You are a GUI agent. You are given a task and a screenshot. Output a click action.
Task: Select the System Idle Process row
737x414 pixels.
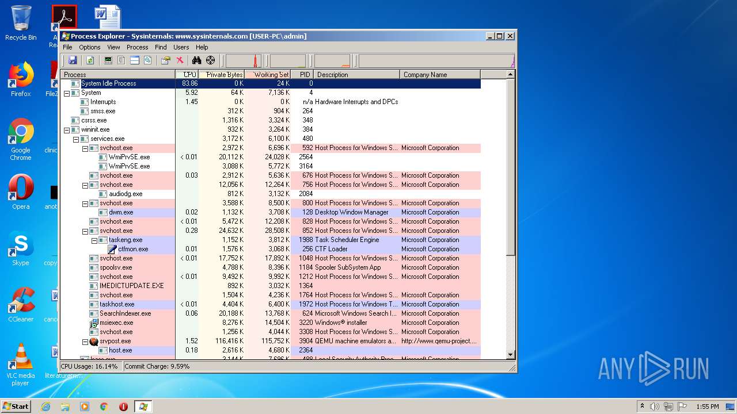[271, 83]
